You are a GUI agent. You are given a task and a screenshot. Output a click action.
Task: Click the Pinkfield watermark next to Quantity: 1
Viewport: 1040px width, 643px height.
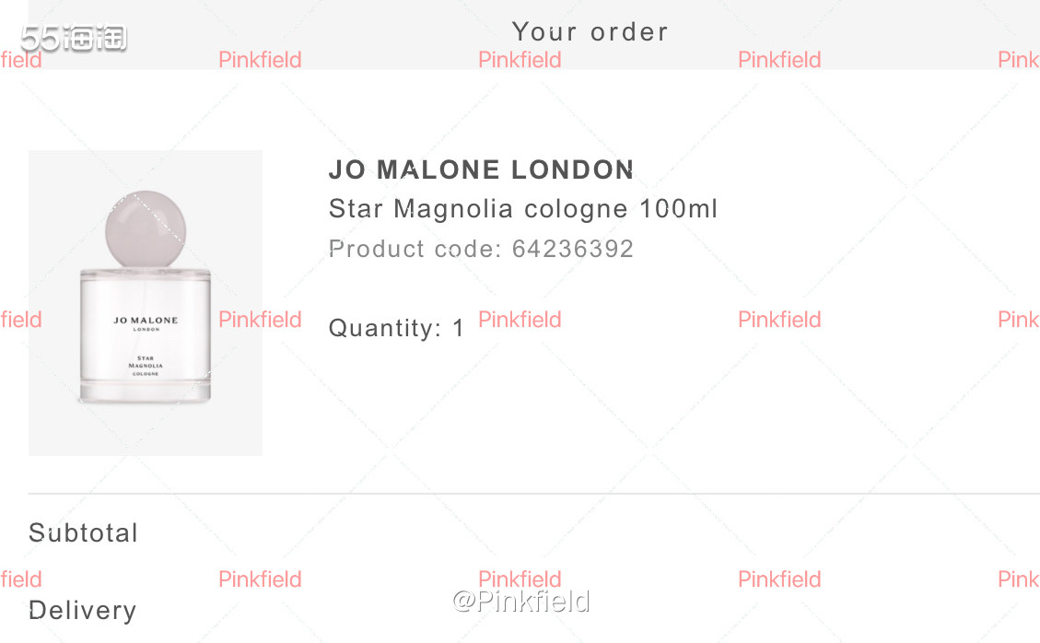520,319
